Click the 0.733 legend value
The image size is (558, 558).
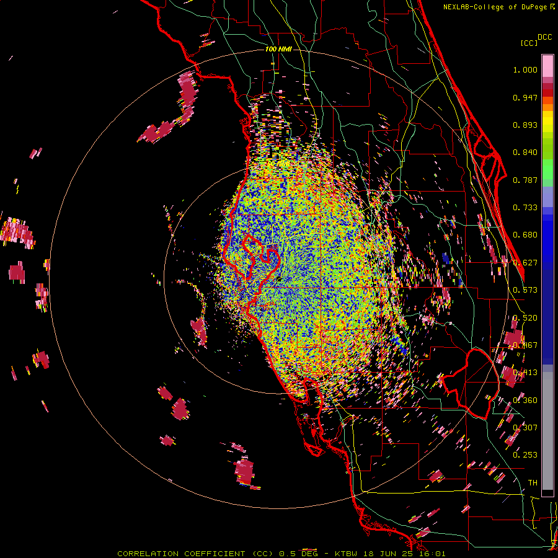tap(525, 208)
